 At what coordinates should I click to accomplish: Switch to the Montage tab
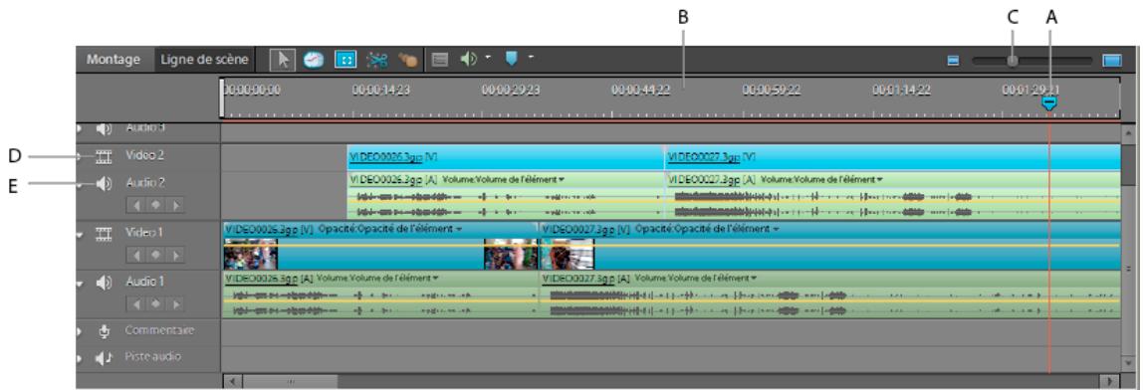[x=113, y=60]
